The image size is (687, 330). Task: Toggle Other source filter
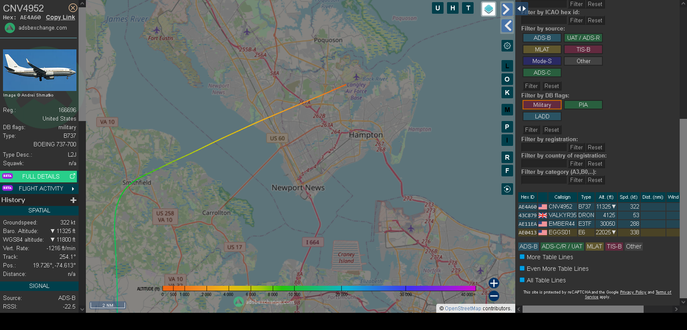tap(583, 61)
